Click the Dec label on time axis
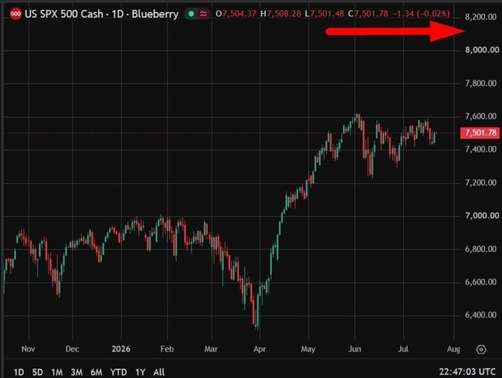 [x=72, y=349]
